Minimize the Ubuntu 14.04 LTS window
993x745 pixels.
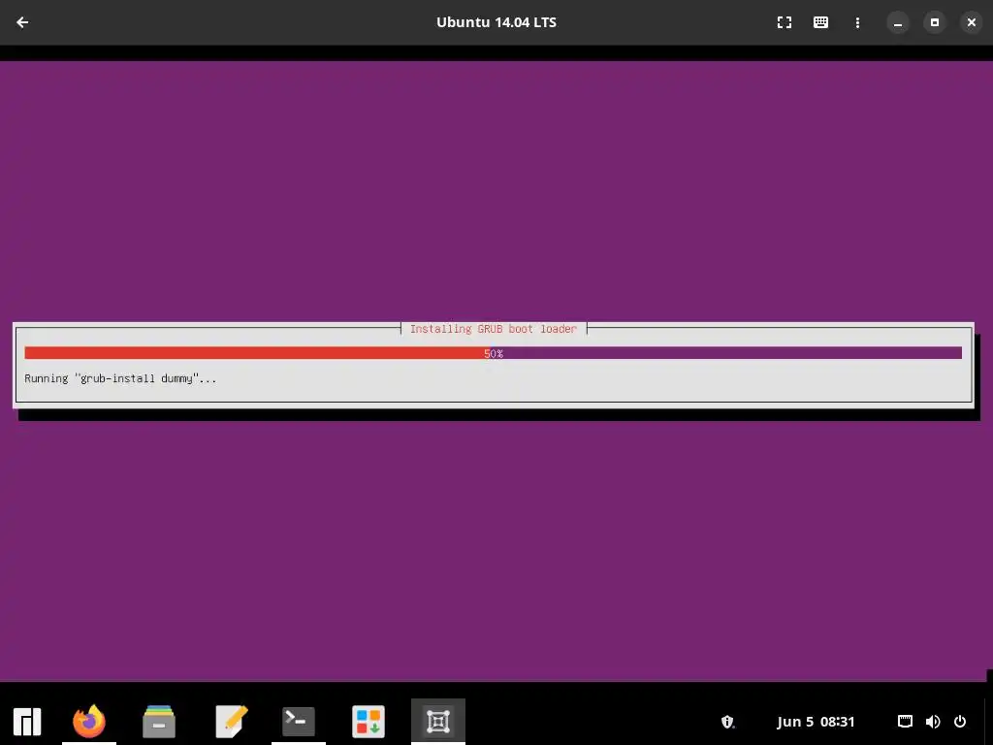[x=897, y=22]
